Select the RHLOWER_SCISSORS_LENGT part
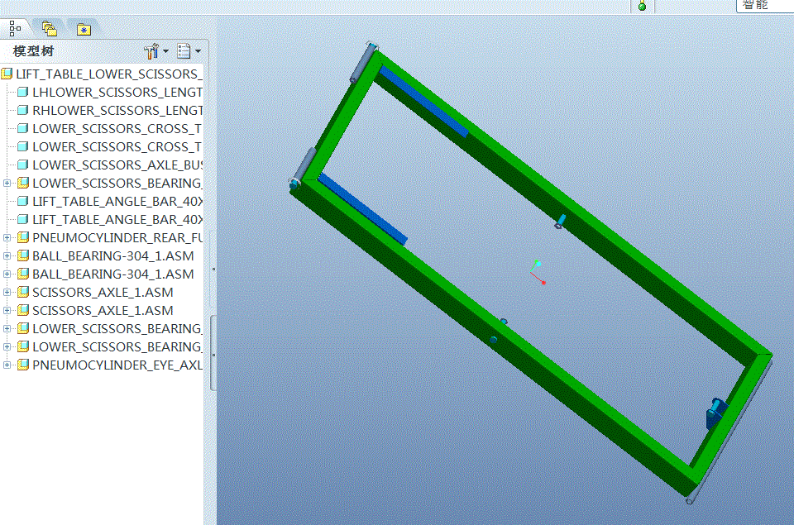This screenshot has height=525, width=794. click(117, 110)
